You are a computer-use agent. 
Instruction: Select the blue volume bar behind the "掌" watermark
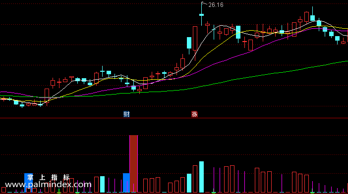[x=28, y=183]
